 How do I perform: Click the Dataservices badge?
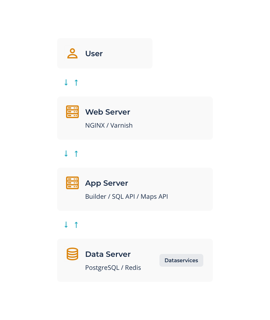pos(181,260)
